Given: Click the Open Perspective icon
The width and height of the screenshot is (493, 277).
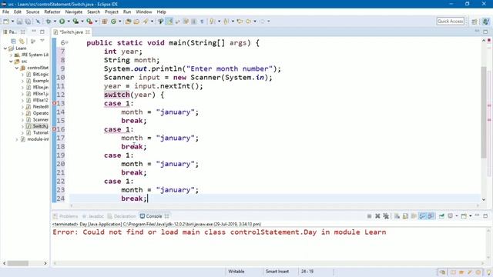Looking at the screenshot, I should coord(475,22).
